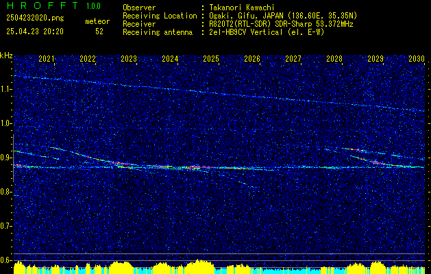Click the Observer field label
The height and width of the screenshot is (274, 431).
[x=139, y=8]
